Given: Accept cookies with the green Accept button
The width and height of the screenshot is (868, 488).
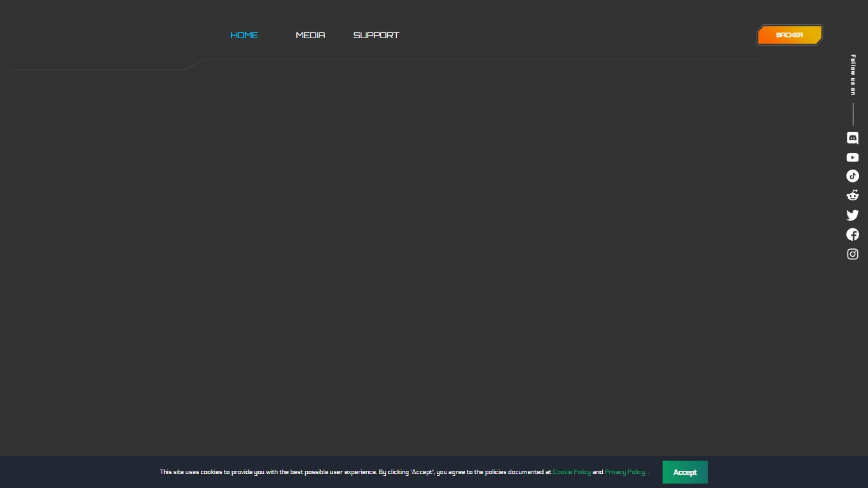Looking at the screenshot, I should [685, 472].
